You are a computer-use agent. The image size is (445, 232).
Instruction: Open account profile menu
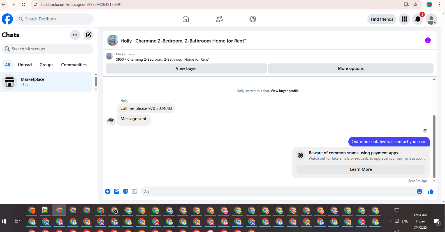pyautogui.click(x=431, y=19)
